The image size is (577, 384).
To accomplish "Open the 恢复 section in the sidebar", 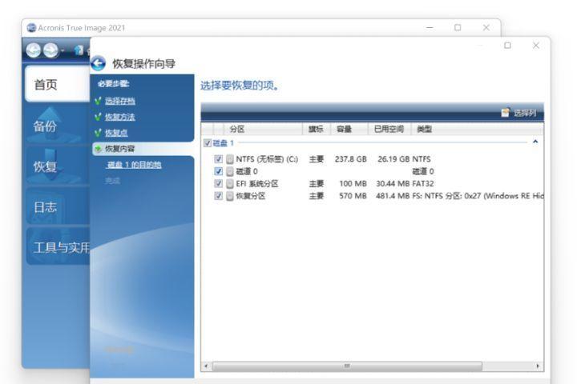I will 58,166.
